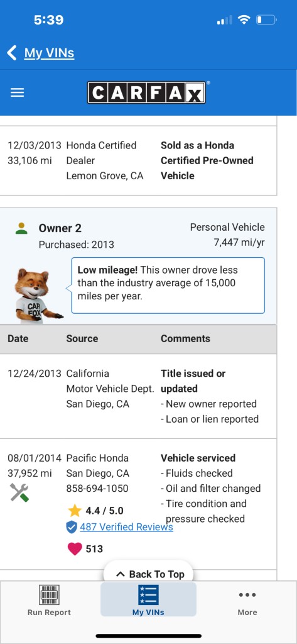
Task: Select the Low mileage info bubble
Action: [168, 286]
